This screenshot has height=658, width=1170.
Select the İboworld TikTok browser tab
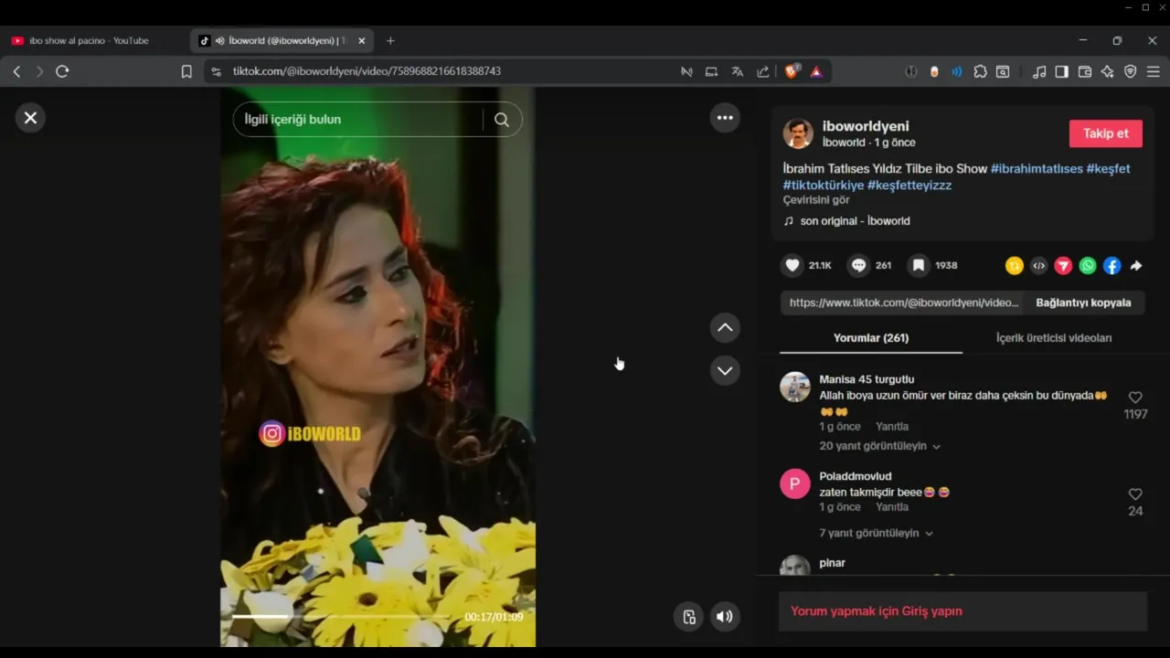pyautogui.click(x=282, y=40)
